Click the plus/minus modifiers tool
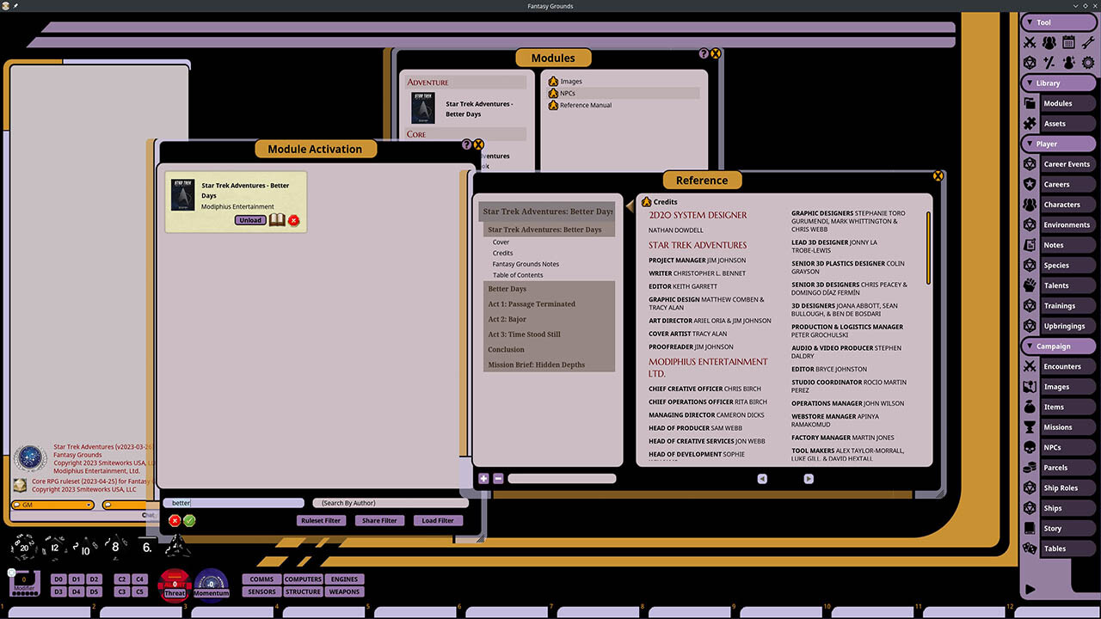The width and height of the screenshot is (1101, 619). pos(1049,62)
